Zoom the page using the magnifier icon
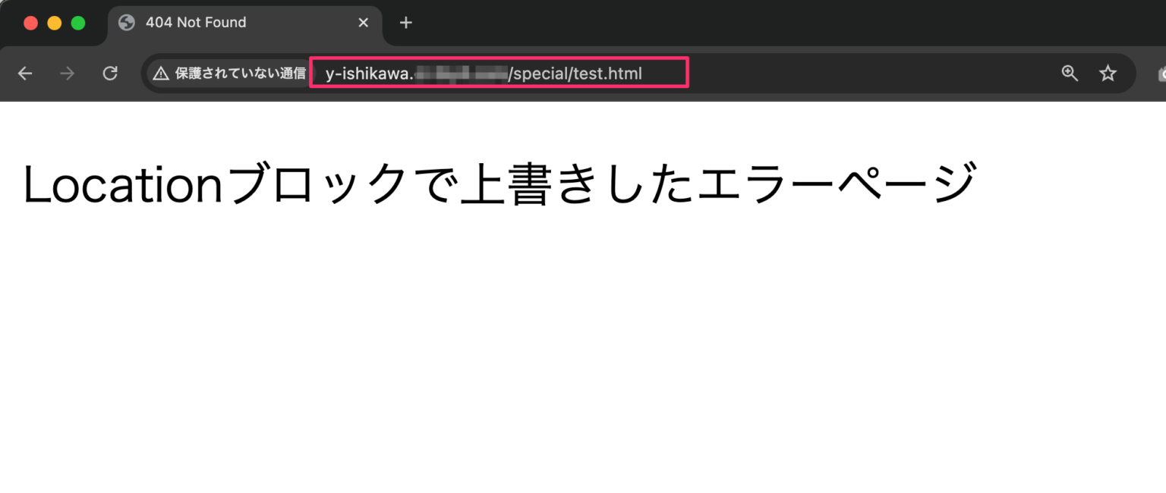This screenshot has width=1166, height=493. (1070, 73)
